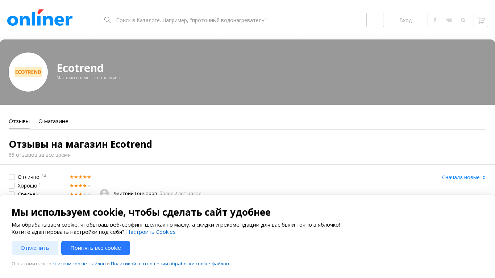Click the Ecotrend store logo
The image size is (495, 278).
pos(28,72)
